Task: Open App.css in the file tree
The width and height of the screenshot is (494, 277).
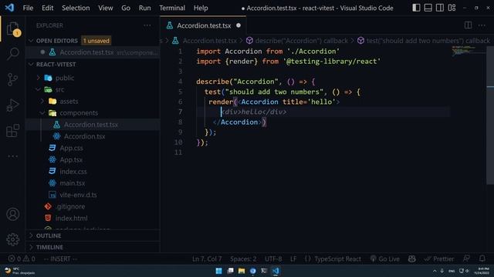Action: [72, 148]
